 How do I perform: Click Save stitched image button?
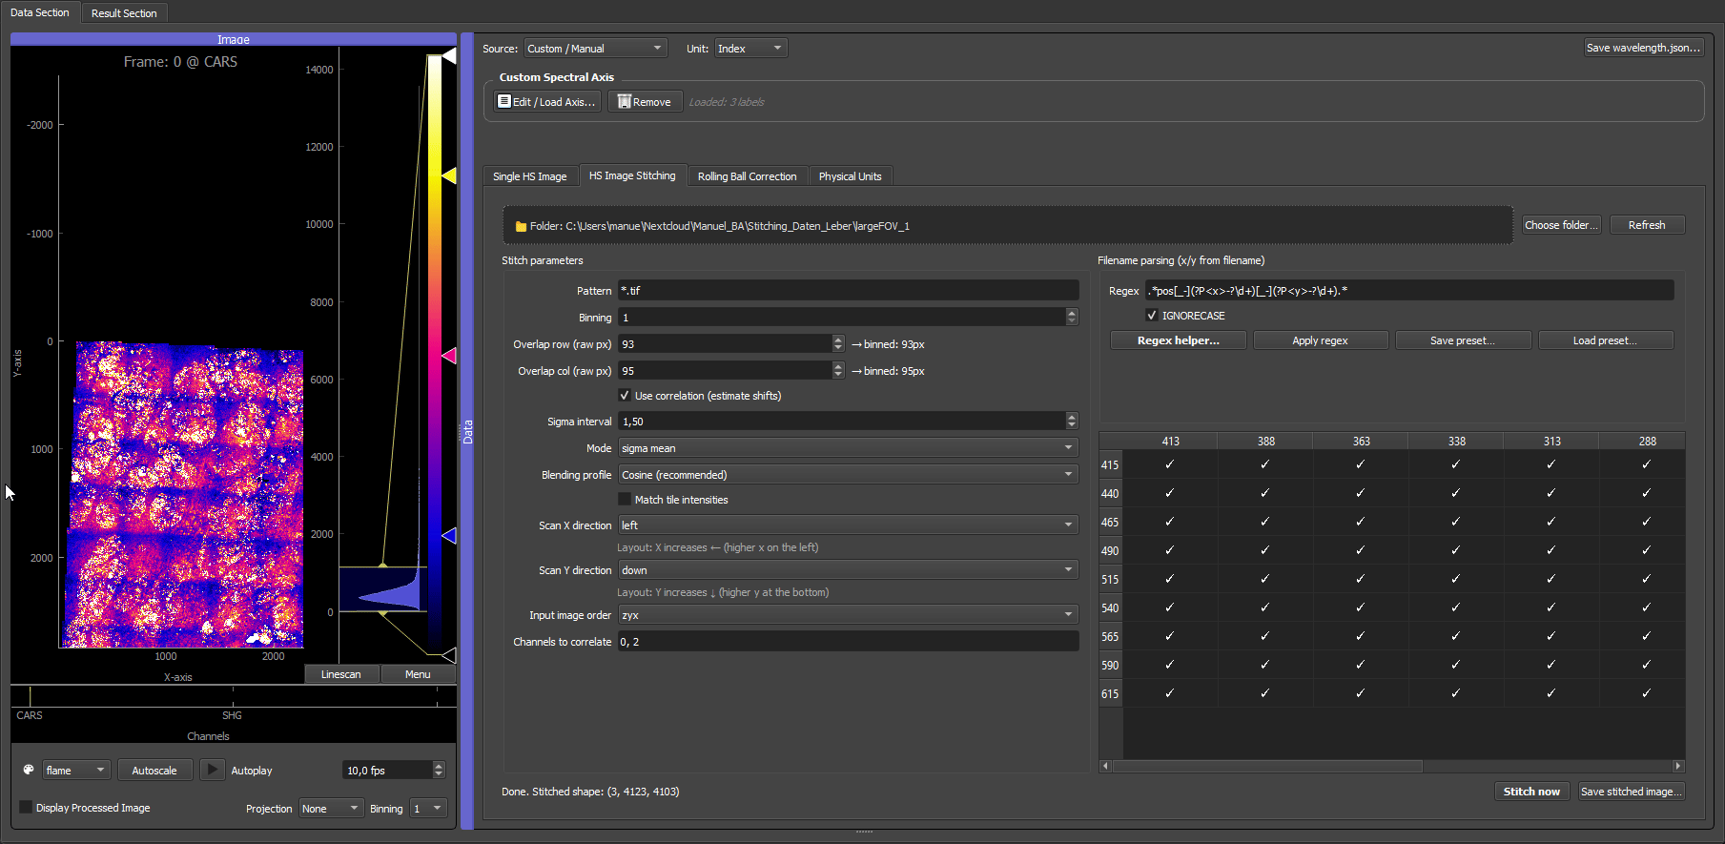[1631, 792]
